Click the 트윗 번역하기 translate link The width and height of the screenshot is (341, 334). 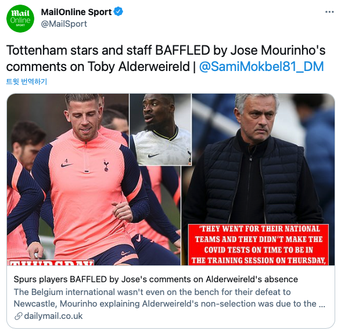(x=27, y=81)
